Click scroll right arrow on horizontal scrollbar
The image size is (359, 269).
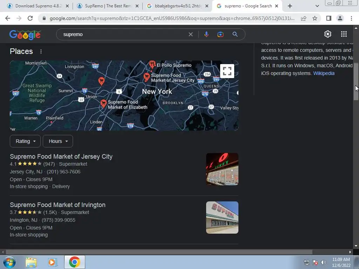[350, 252]
